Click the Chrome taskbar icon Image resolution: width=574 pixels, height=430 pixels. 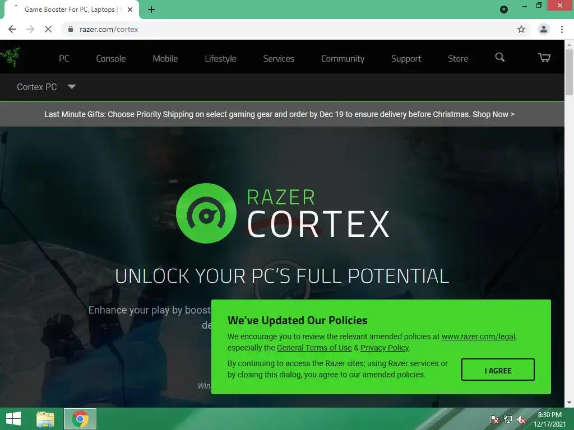(x=80, y=419)
